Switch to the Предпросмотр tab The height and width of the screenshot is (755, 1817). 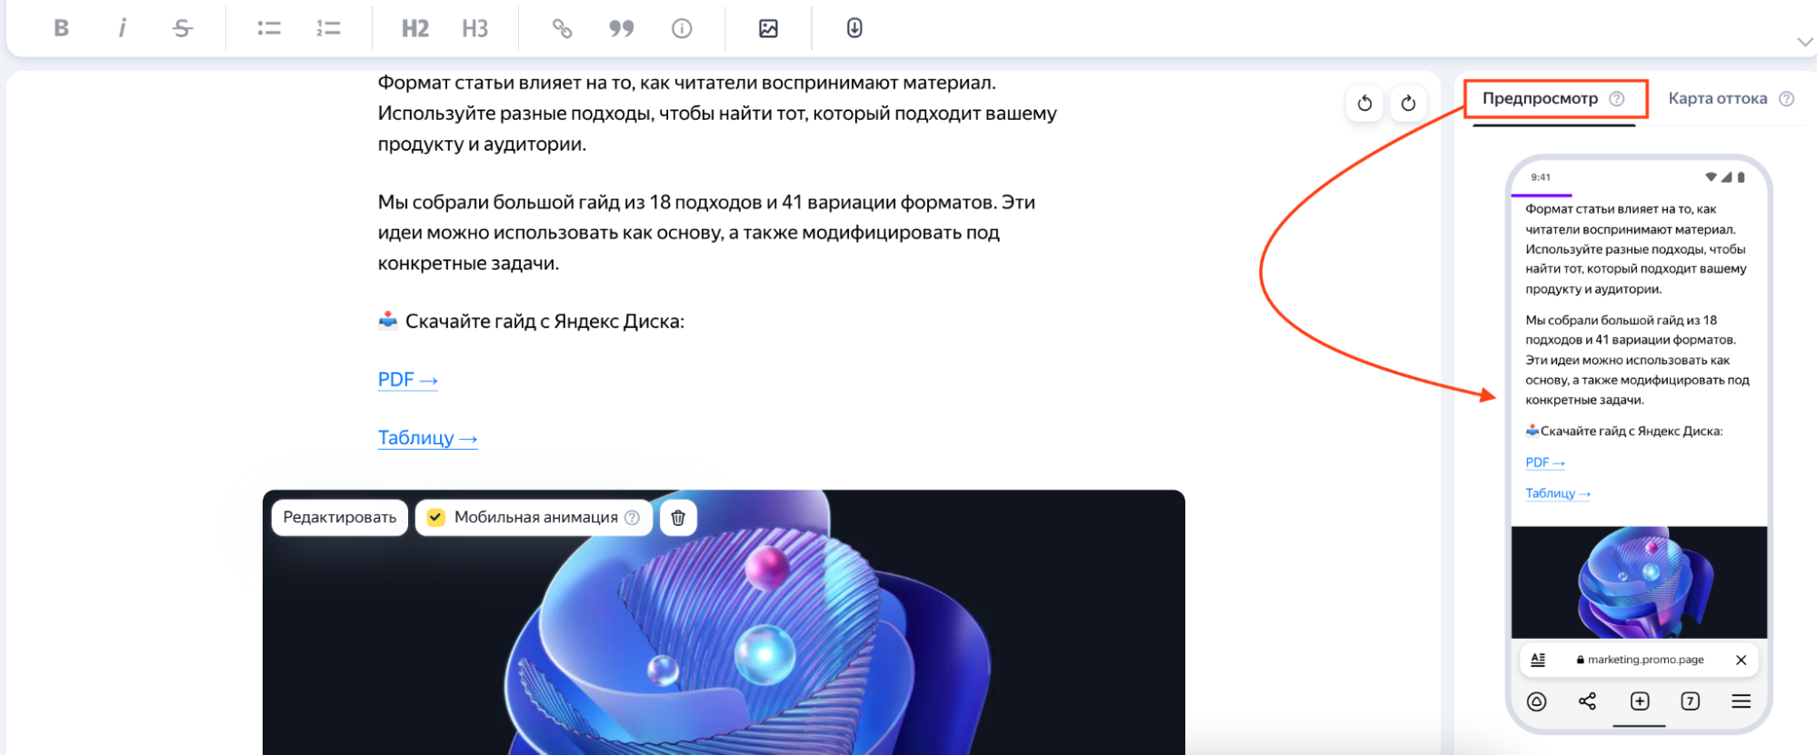tap(1540, 98)
